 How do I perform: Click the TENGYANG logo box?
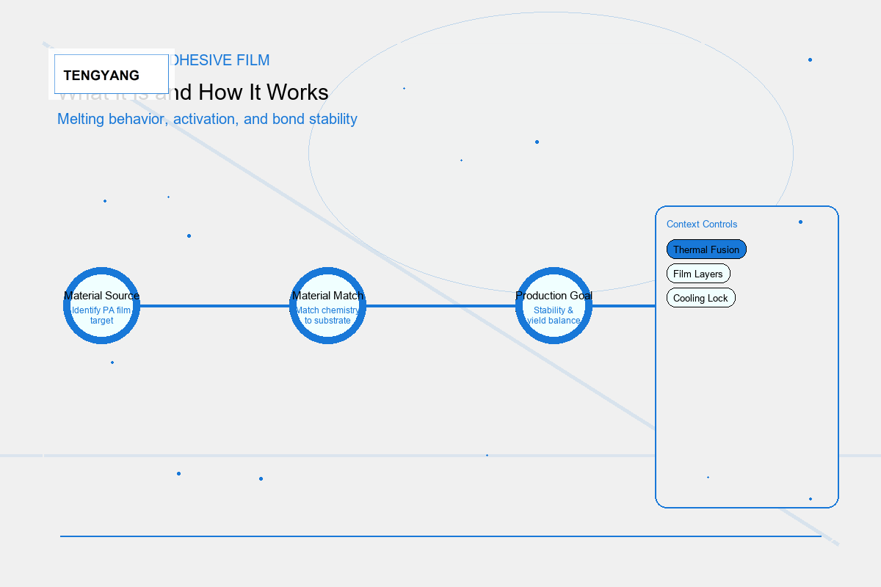[x=112, y=74]
